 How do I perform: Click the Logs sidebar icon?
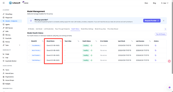pyautogui.click(x=4, y=58)
